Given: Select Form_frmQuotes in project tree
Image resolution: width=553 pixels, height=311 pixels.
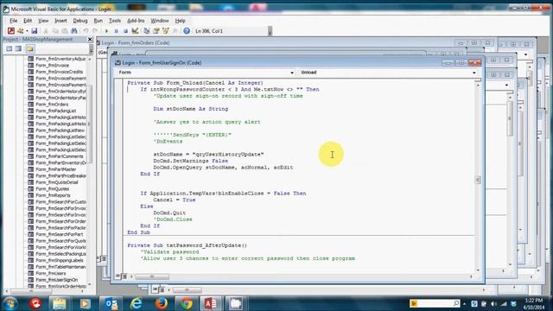Looking at the screenshot, I should point(52,189).
